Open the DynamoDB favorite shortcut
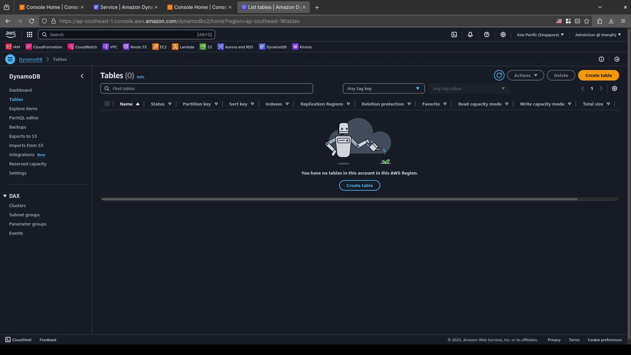631x355 pixels. [273, 47]
